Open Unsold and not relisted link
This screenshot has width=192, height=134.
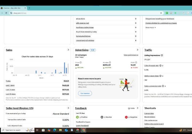pyautogui.click(x=85, y=41)
